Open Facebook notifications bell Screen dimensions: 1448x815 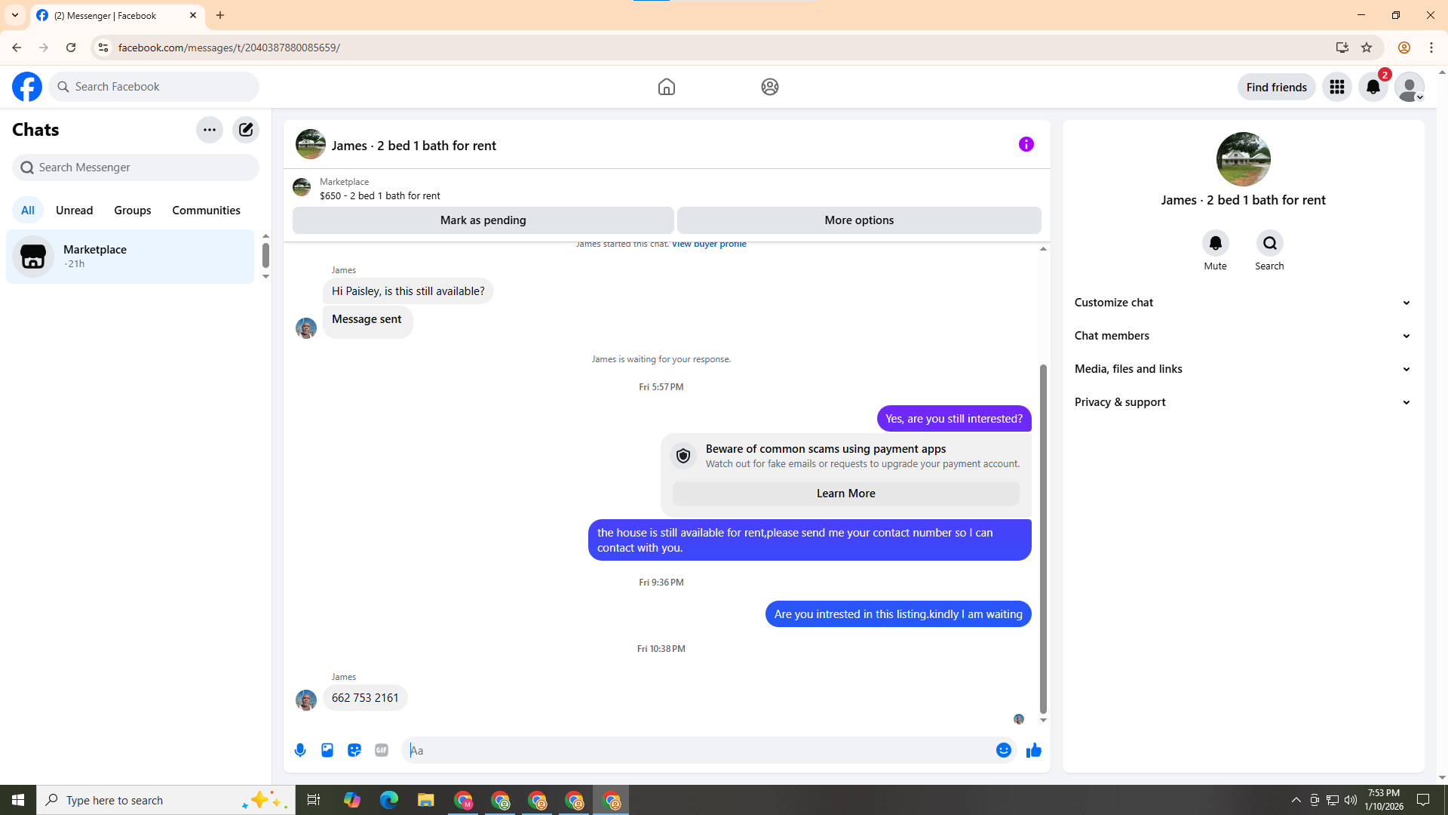[x=1373, y=87]
